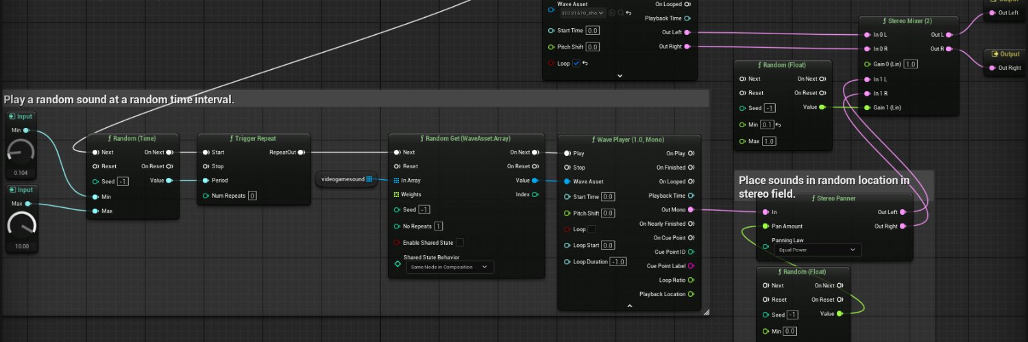Click the Gain 1 (Lin) pin on Stereo Mixer

tap(868, 107)
